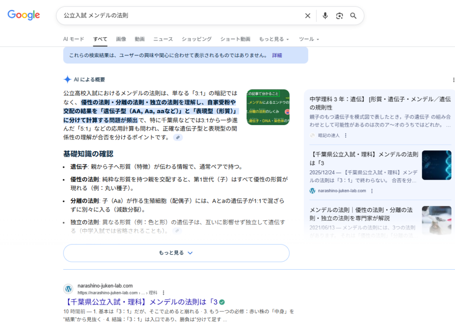Open the DNA helix thumbnail source card
This screenshot has height=326, width=455.
tap(436, 165)
